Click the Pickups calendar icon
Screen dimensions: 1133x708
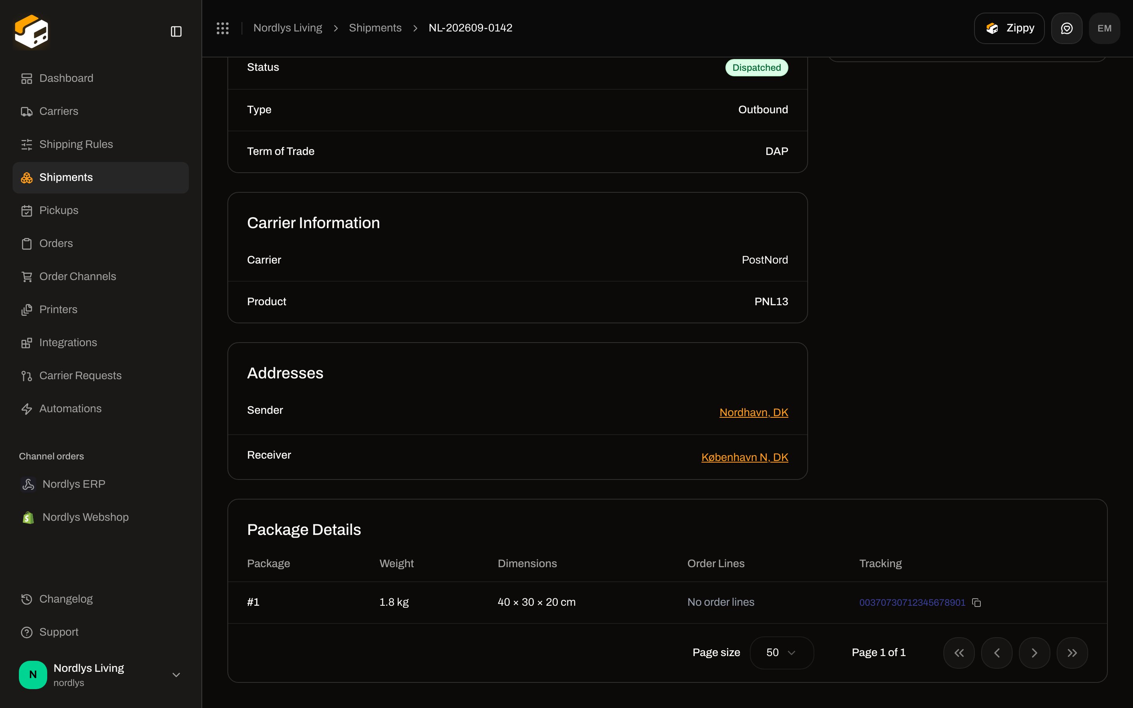(x=27, y=211)
